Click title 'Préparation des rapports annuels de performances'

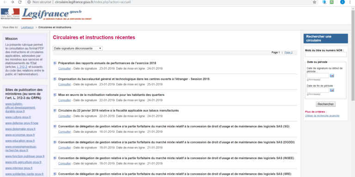point(107,63)
